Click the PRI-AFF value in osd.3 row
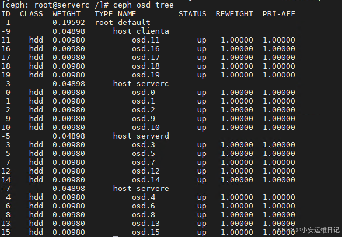The image size is (342, 237). (x=279, y=145)
